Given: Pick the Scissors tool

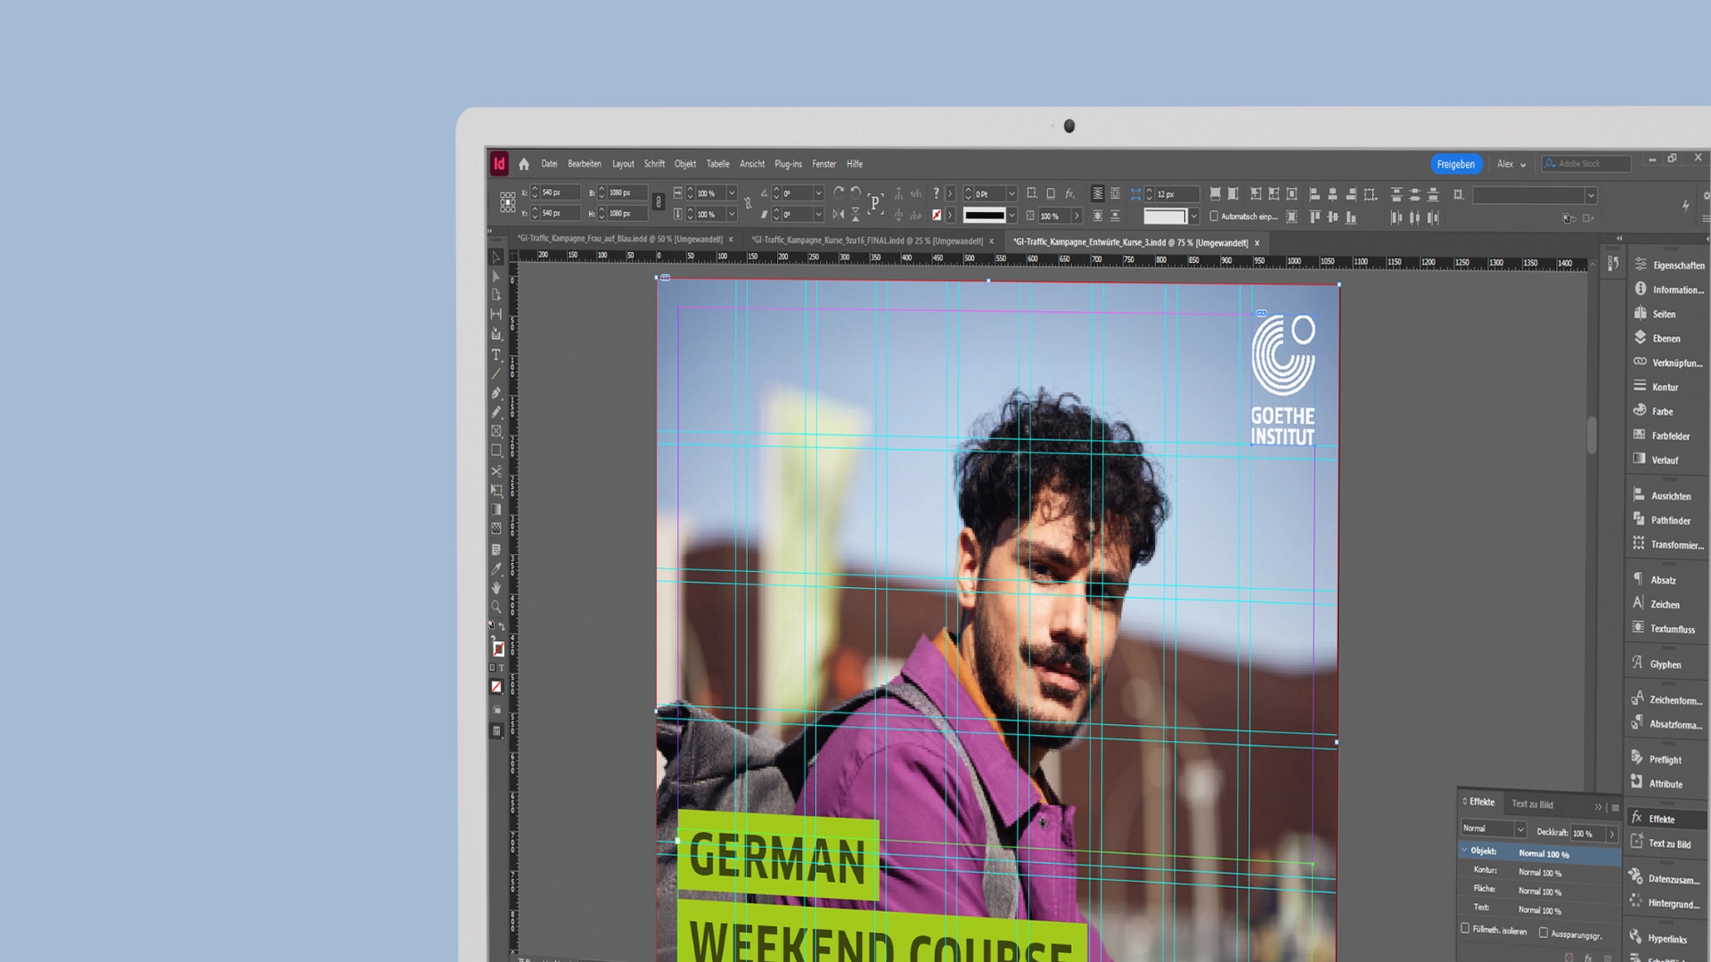Looking at the screenshot, I should (496, 471).
